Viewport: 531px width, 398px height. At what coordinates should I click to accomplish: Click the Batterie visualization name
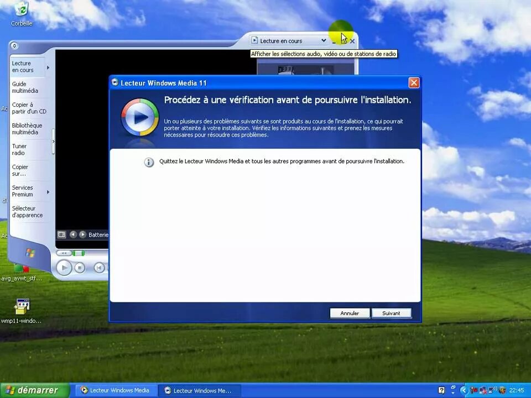[x=98, y=234]
